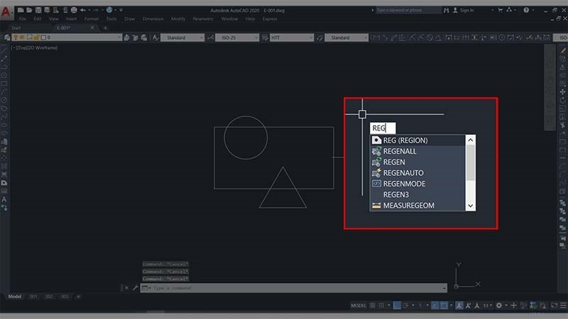The width and height of the screenshot is (568, 319).
Task: Open the multileader style Standard dropdown
Action: (x=346, y=38)
